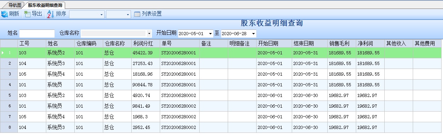Select row 1 via its row indicator
The image size is (443, 135).
[x=9, y=53]
